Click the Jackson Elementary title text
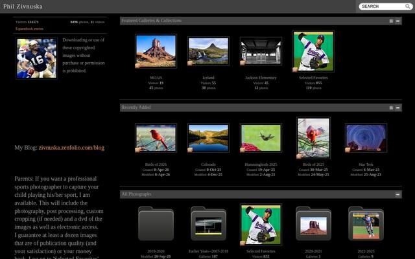Image resolution: width=415 pixels, height=259 pixels. [261, 78]
